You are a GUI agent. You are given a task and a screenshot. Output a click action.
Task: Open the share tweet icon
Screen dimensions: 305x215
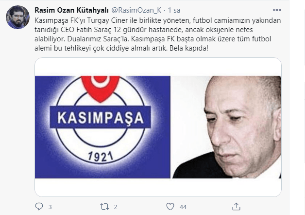click(236, 206)
